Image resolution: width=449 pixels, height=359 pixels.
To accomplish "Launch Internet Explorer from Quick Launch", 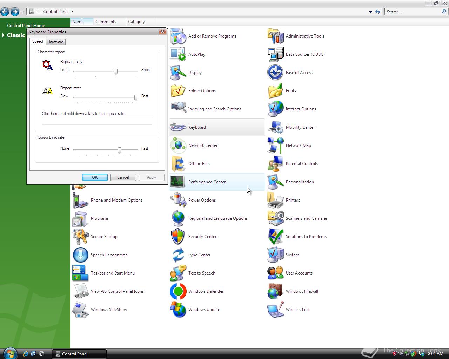I will point(25,354).
